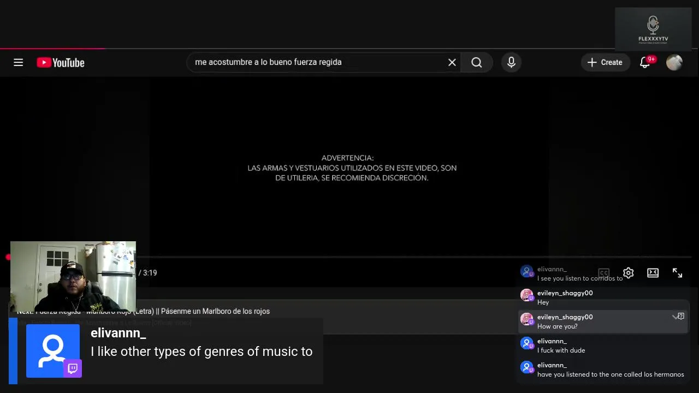Open the video settings gear
Screen dimensions: 699x393
point(628,273)
